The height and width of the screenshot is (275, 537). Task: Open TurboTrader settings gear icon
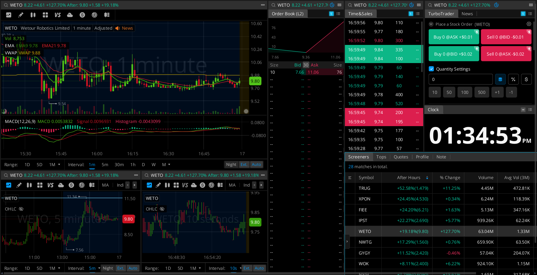(529, 24)
